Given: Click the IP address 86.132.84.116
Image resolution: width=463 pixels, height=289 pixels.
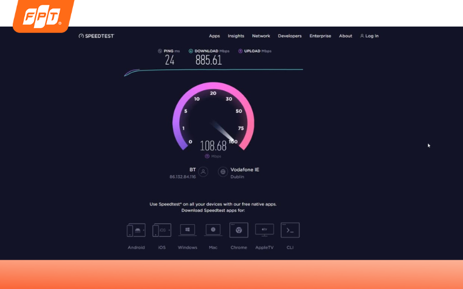Looking at the screenshot, I should coord(182,177).
